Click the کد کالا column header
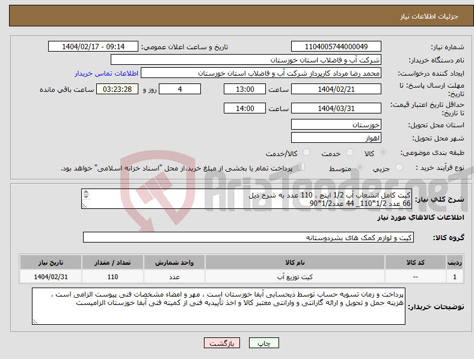474x359 pixels. click(x=416, y=262)
